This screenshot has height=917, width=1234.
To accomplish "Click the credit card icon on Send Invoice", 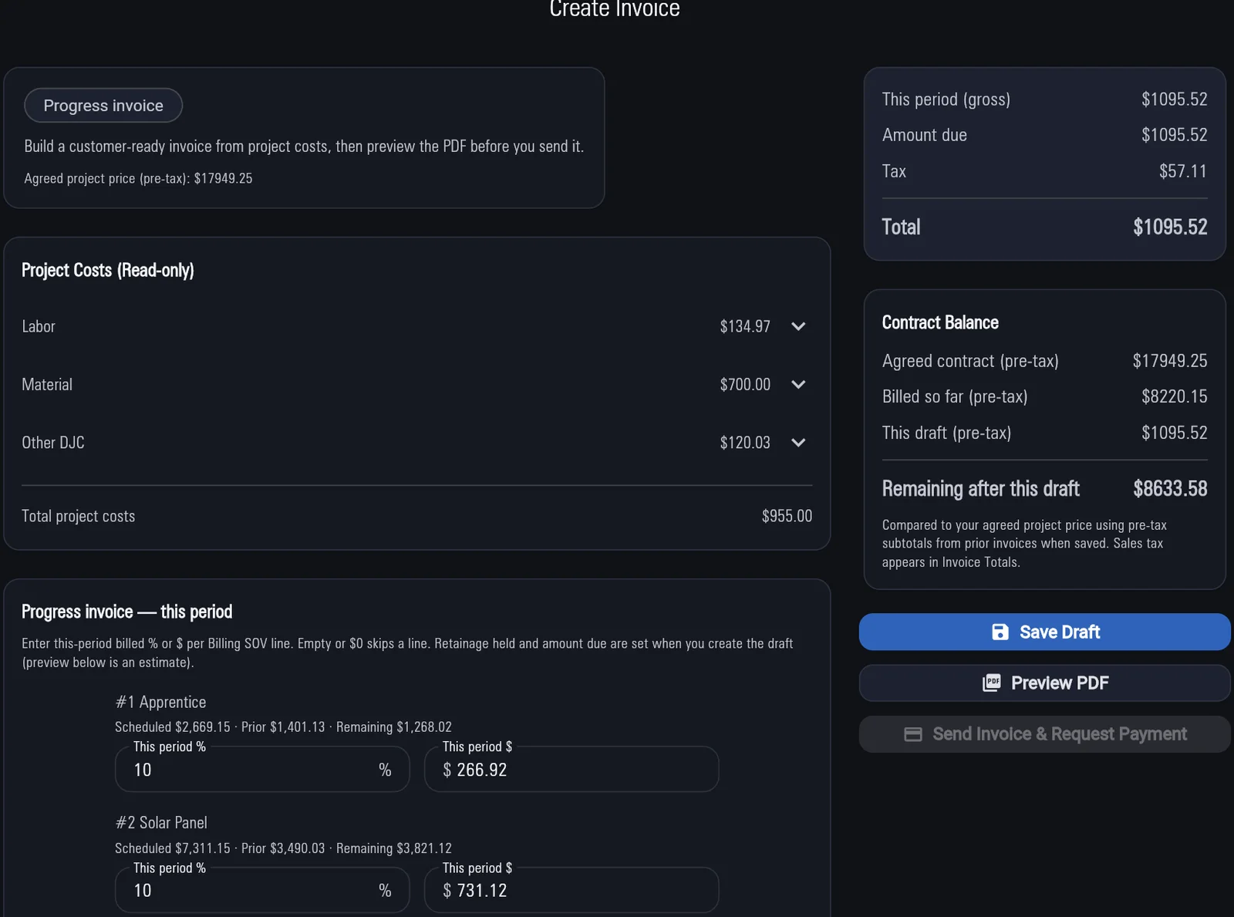I will coord(913,734).
